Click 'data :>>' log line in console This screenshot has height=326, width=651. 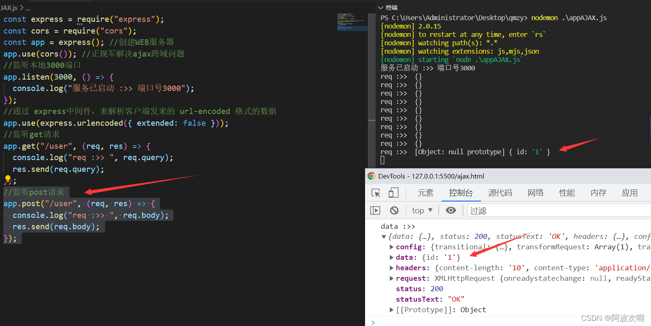398,226
